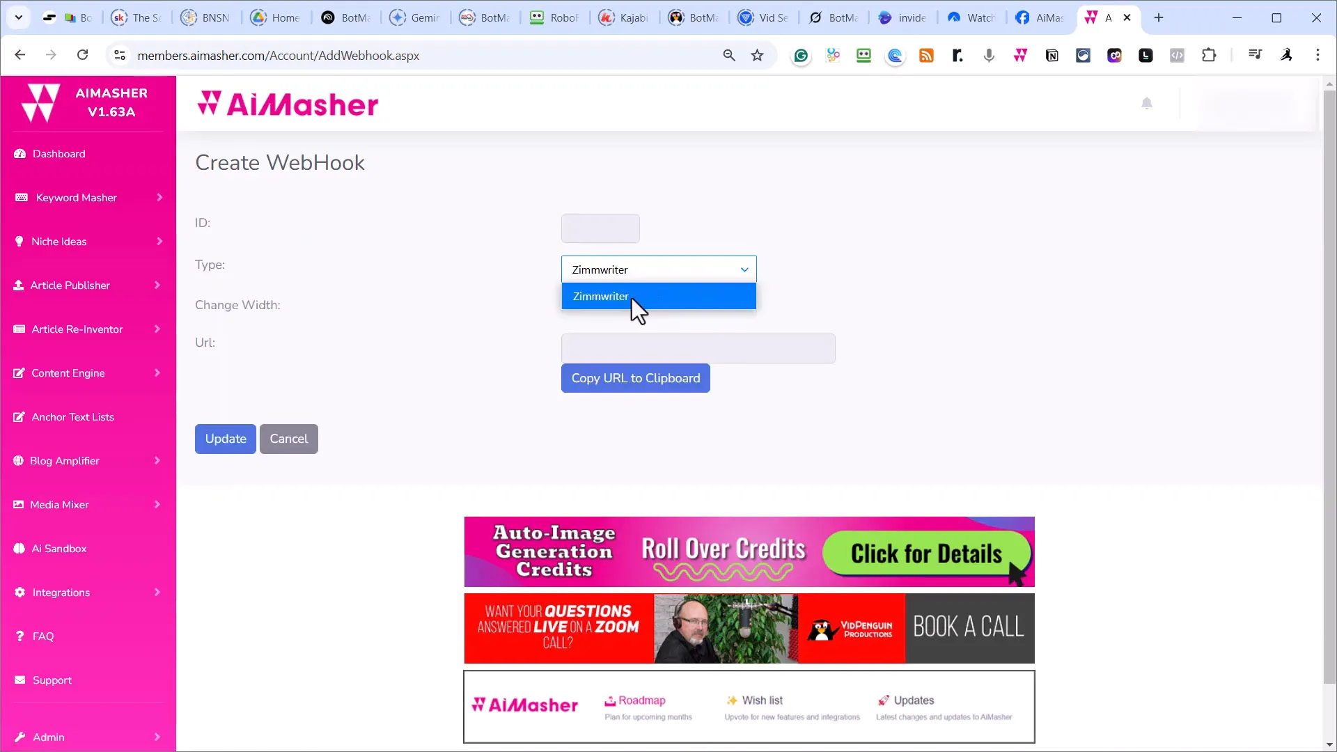
Task: Click the address bar URL
Action: (x=278, y=55)
